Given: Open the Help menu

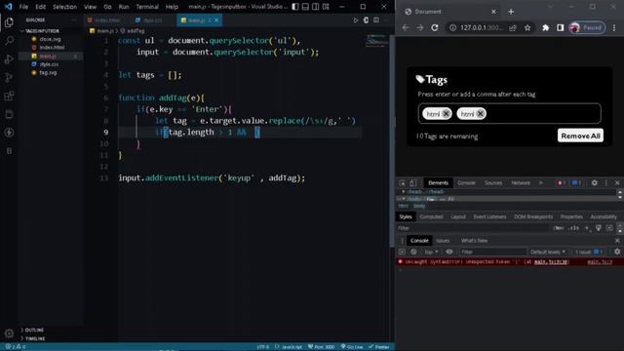Looking at the screenshot, I should [x=172, y=7].
